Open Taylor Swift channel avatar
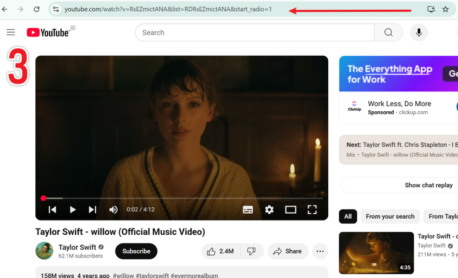 (x=45, y=251)
